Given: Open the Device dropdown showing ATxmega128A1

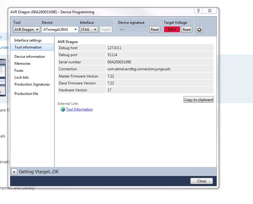Looking at the screenshot, I should click(60, 30).
